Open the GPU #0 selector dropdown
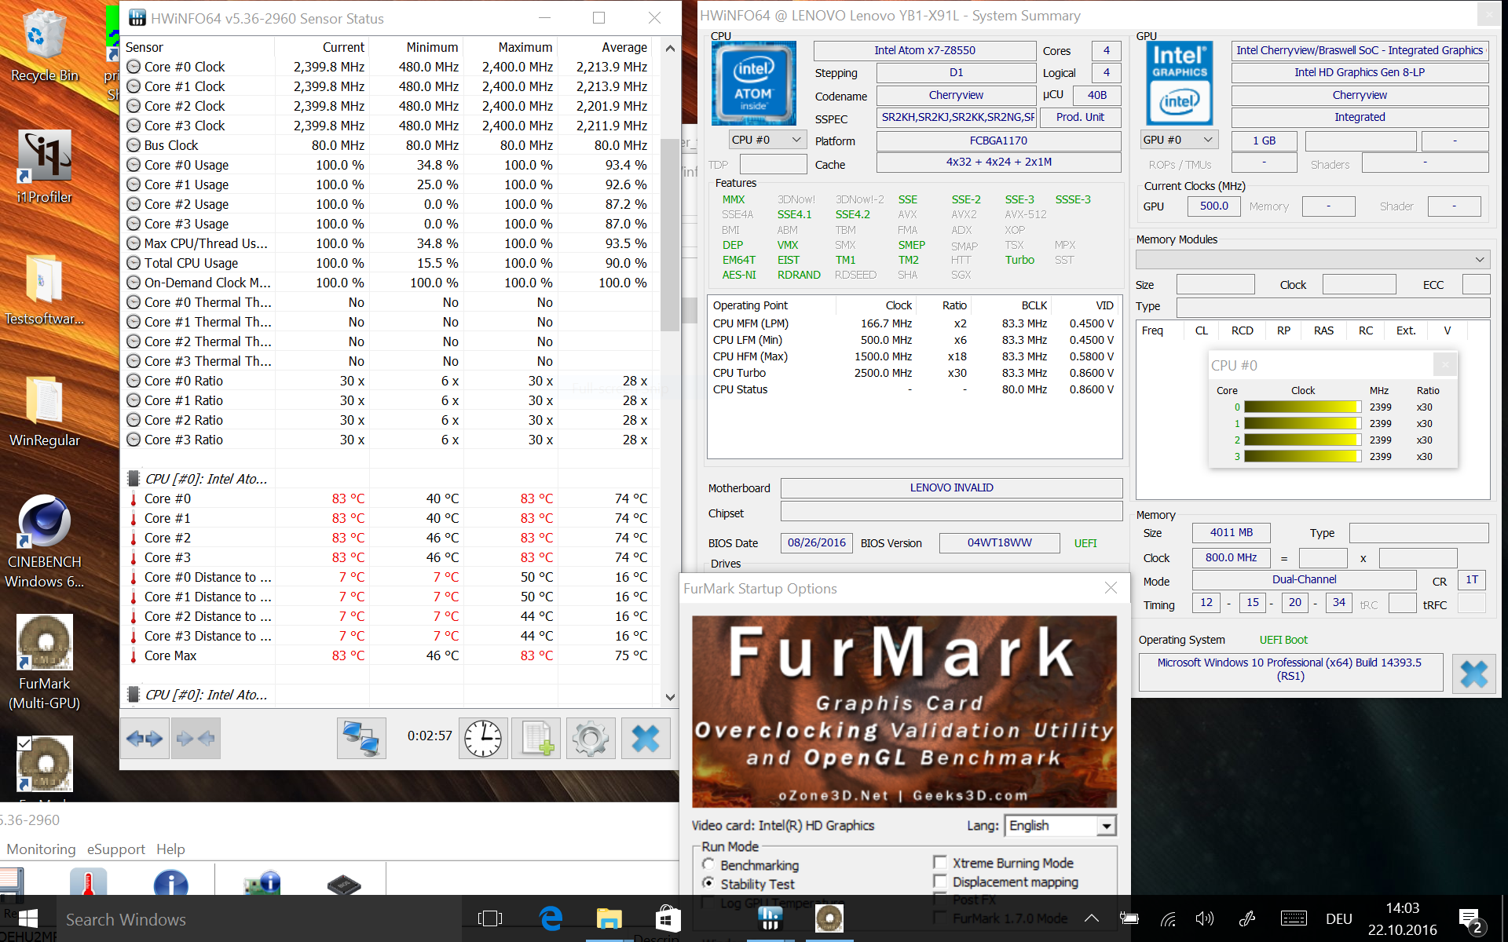Image resolution: width=1508 pixels, height=942 pixels. pos(1178,140)
